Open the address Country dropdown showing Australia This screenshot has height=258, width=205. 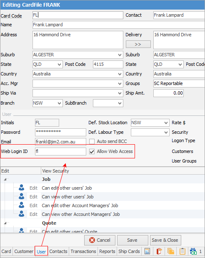[x=120, y=74]
